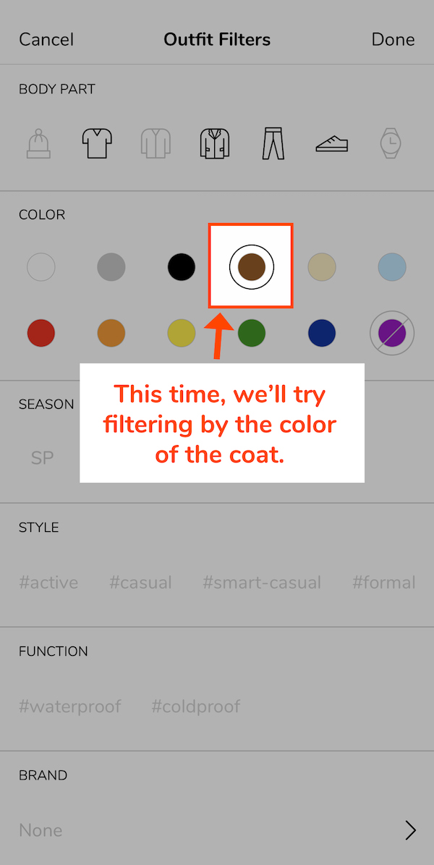This screenshot has width=434, height=865.
Task: Select the SP season option
Action: click(42, 457)
